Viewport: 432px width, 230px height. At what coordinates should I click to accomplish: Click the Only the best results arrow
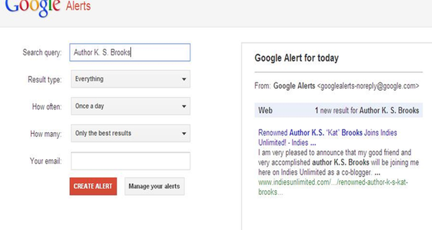coord(184,134)
